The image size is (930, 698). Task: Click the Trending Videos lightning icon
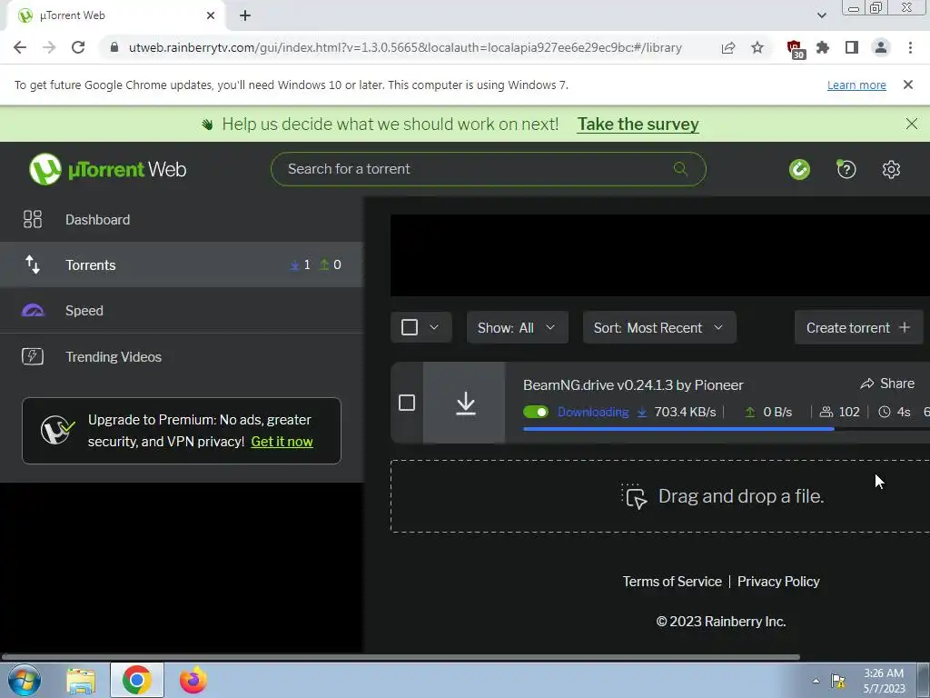pos(33,356)
